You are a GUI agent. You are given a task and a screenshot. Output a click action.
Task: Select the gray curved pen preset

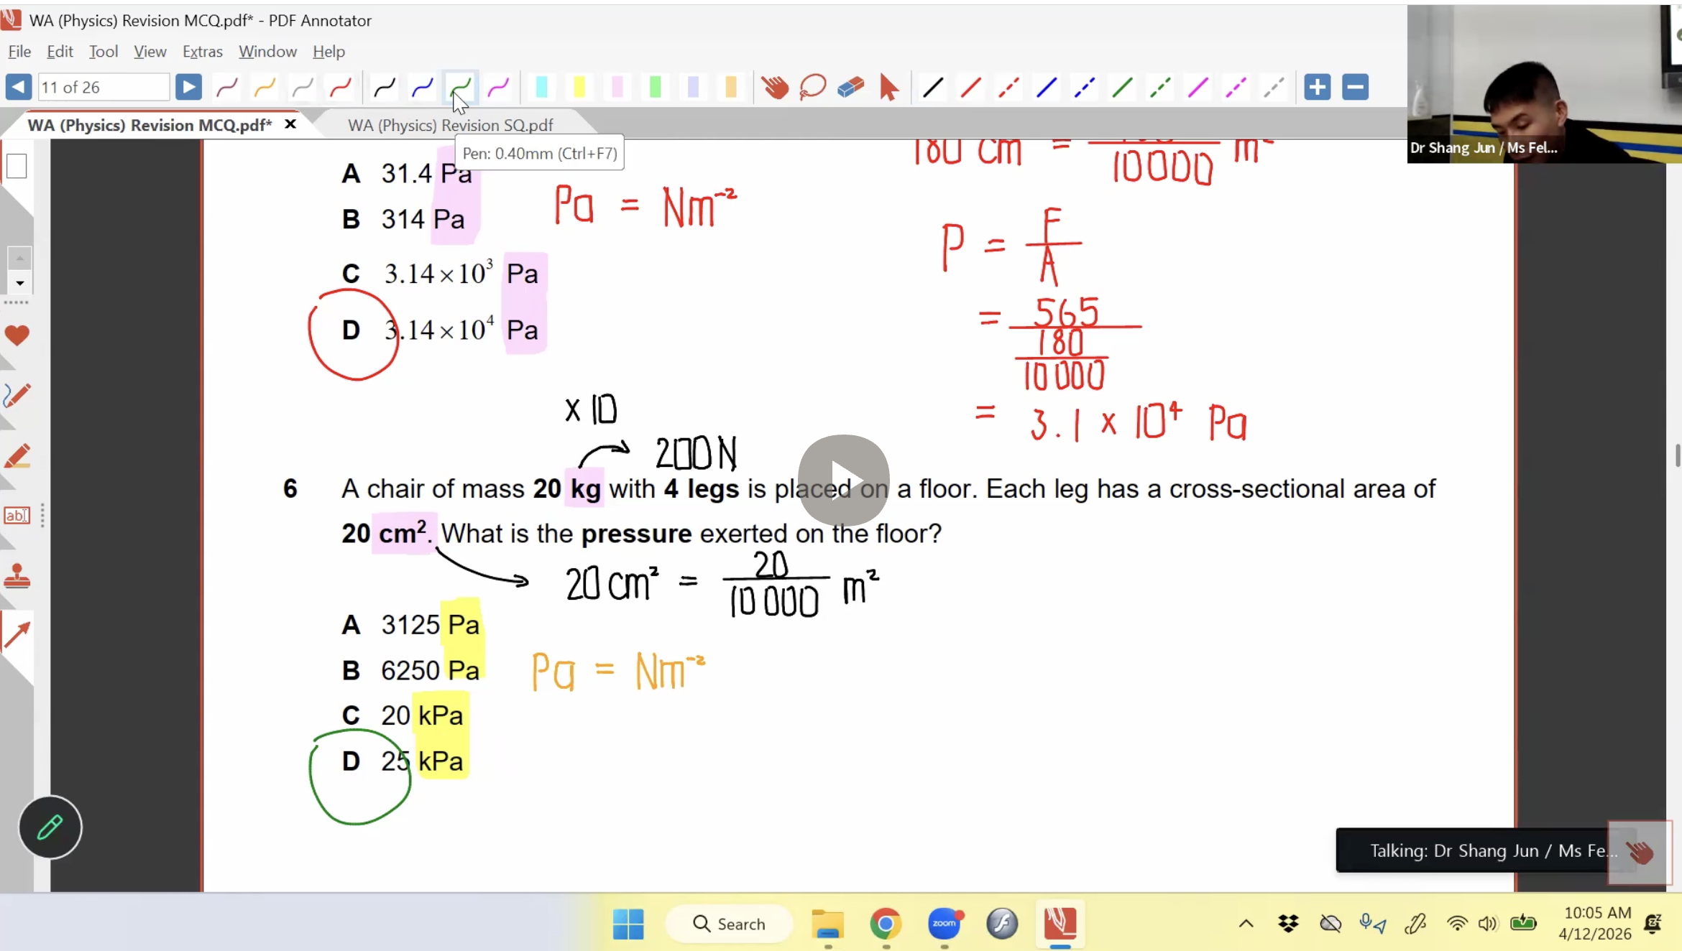click(x=303, y=87)
